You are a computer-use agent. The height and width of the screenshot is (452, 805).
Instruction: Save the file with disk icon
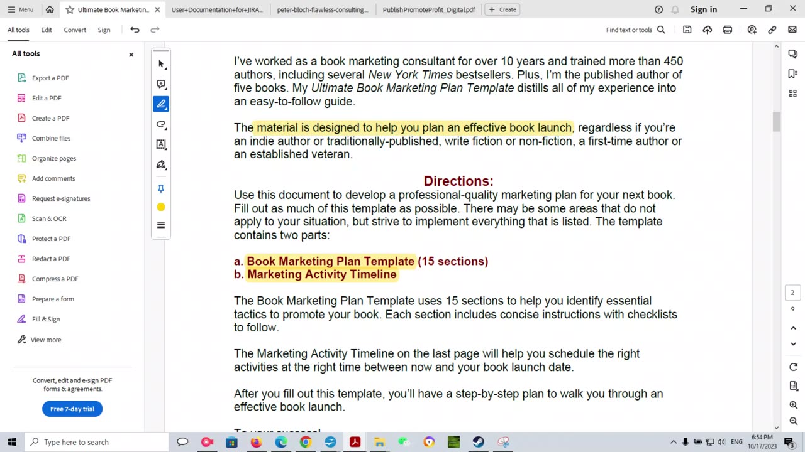tap(687, 30)
